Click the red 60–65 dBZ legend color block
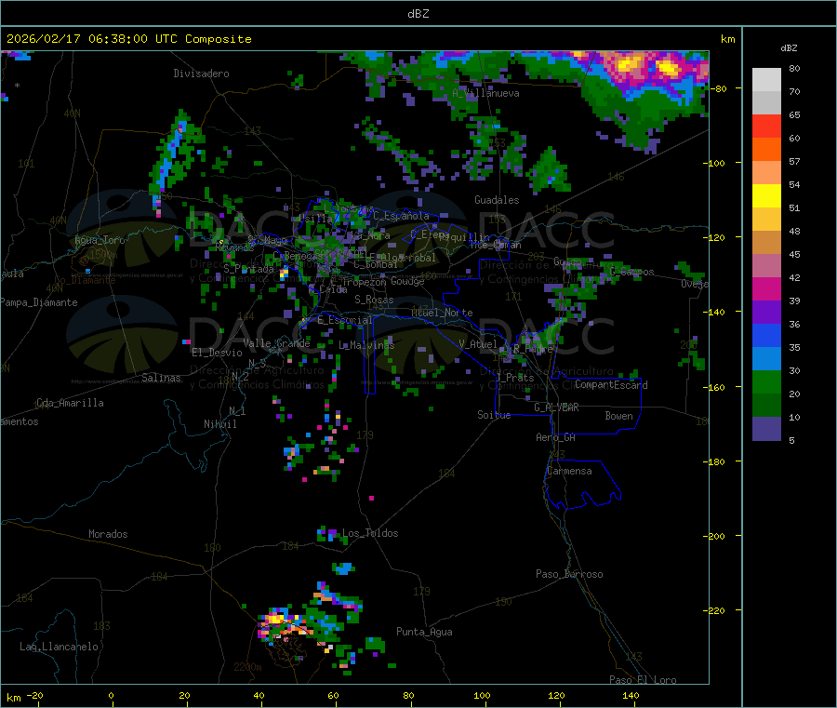The width and height of the screenshot is (837, 708). pos(766,126)
